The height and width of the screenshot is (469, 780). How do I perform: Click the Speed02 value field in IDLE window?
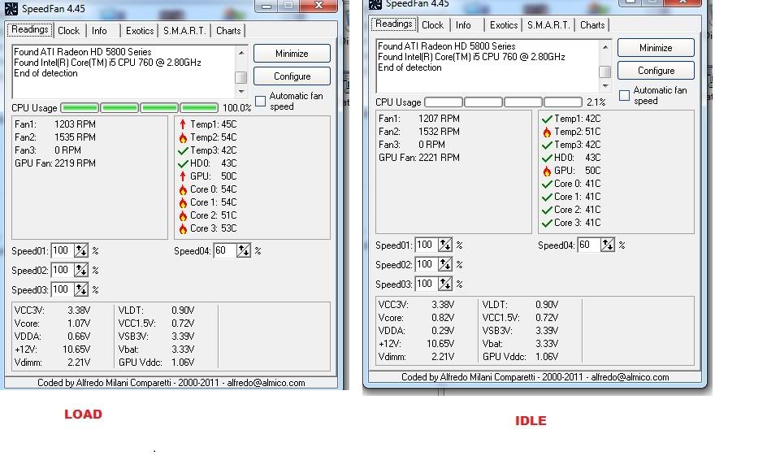click(x=427, y=264)
